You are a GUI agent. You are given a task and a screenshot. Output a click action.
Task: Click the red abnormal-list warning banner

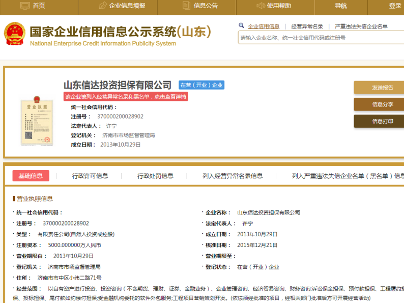pyautogui.click(x=126, y=96)
